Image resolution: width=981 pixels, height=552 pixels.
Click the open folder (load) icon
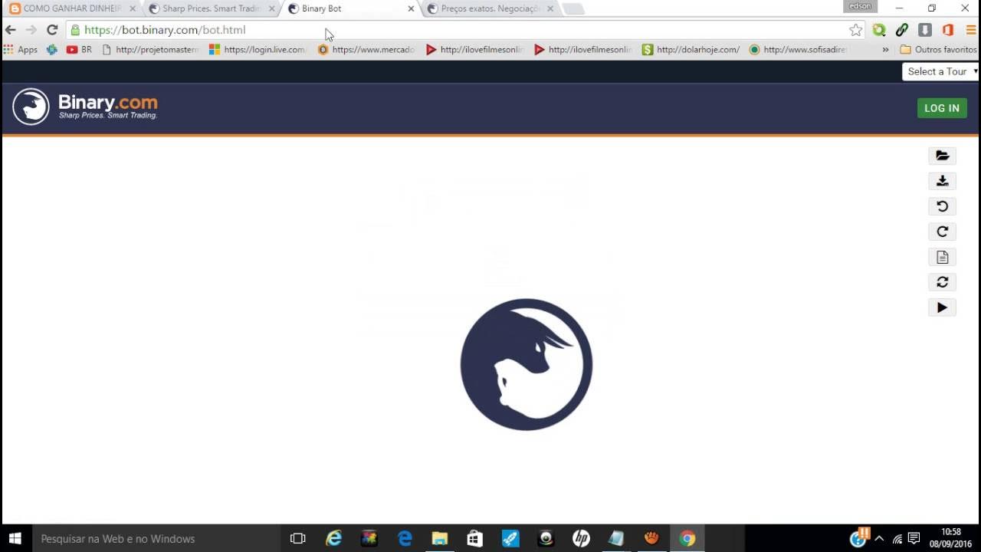pos(942,156)
